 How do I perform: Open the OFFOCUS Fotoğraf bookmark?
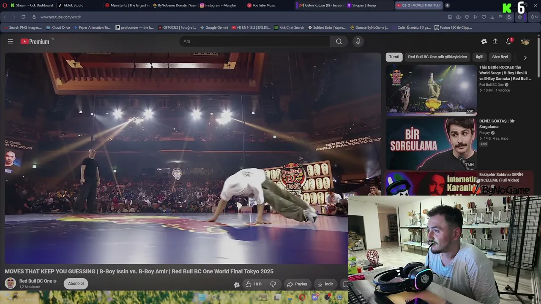(x=177, y=27)
